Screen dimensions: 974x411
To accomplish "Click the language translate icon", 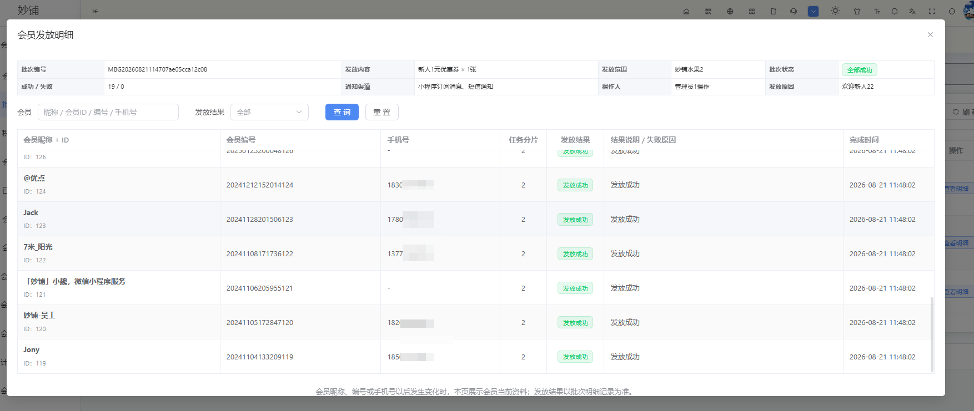I will point(912,11).
